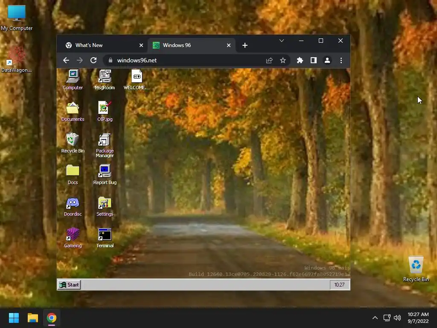Open the Doordisc shortcut
The image size is (437, 328).
73,206
